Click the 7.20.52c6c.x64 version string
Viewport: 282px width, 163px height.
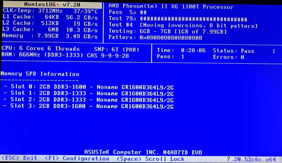pyautogui.click(x=251, y=159)
